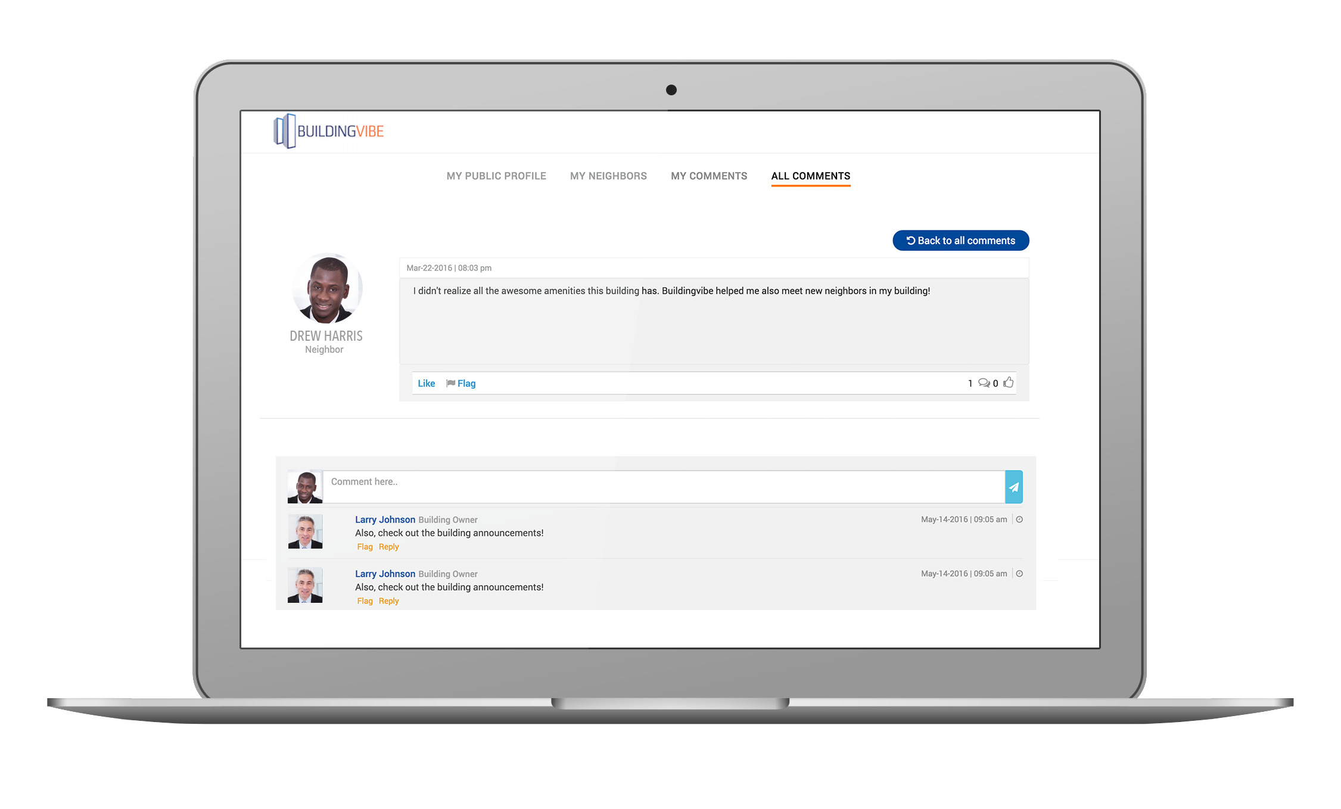Open Larry Johnson's name link in first comment
1341x809 pixels.
[385, 519]
